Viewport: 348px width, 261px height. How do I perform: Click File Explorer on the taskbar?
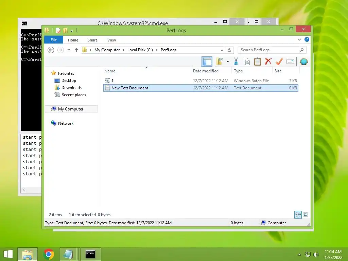28,254
